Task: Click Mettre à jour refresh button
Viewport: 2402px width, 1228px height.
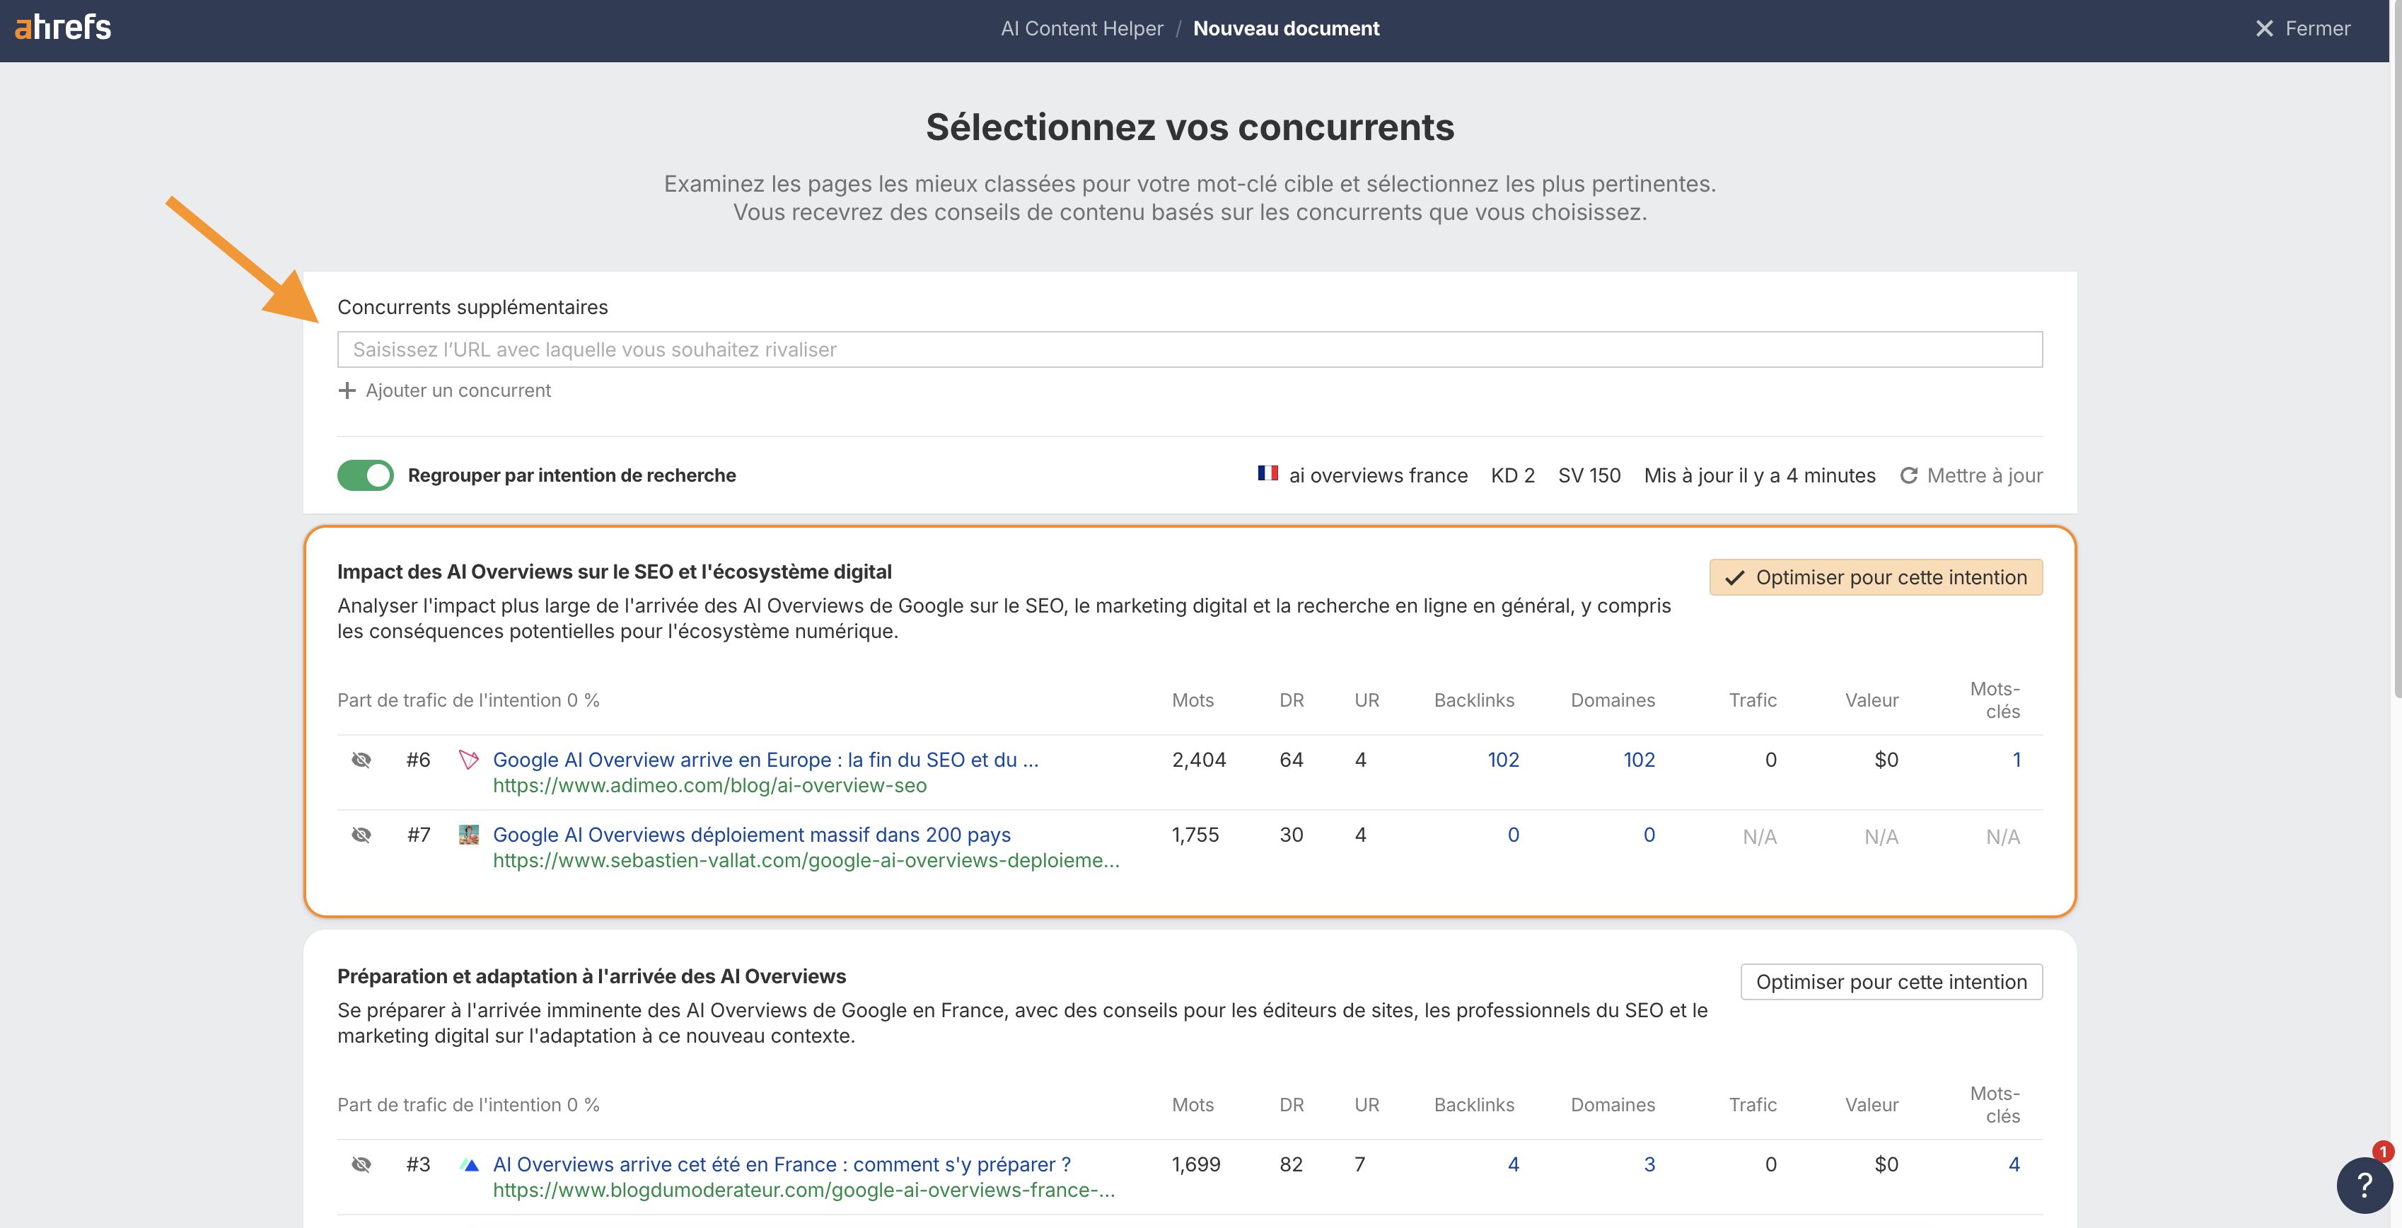Action: coord(1971,475)
